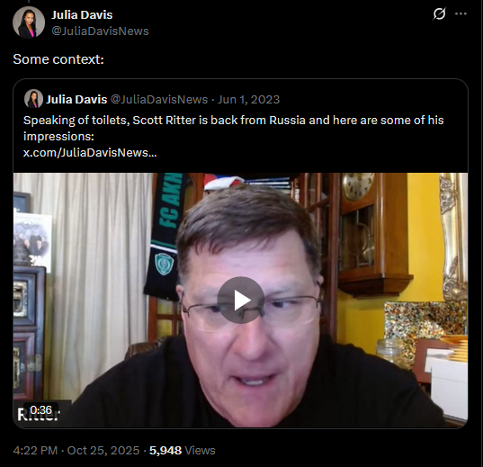Click the wall clock in the video thumbnail
The image size is (483, 467).
(358, 186)
